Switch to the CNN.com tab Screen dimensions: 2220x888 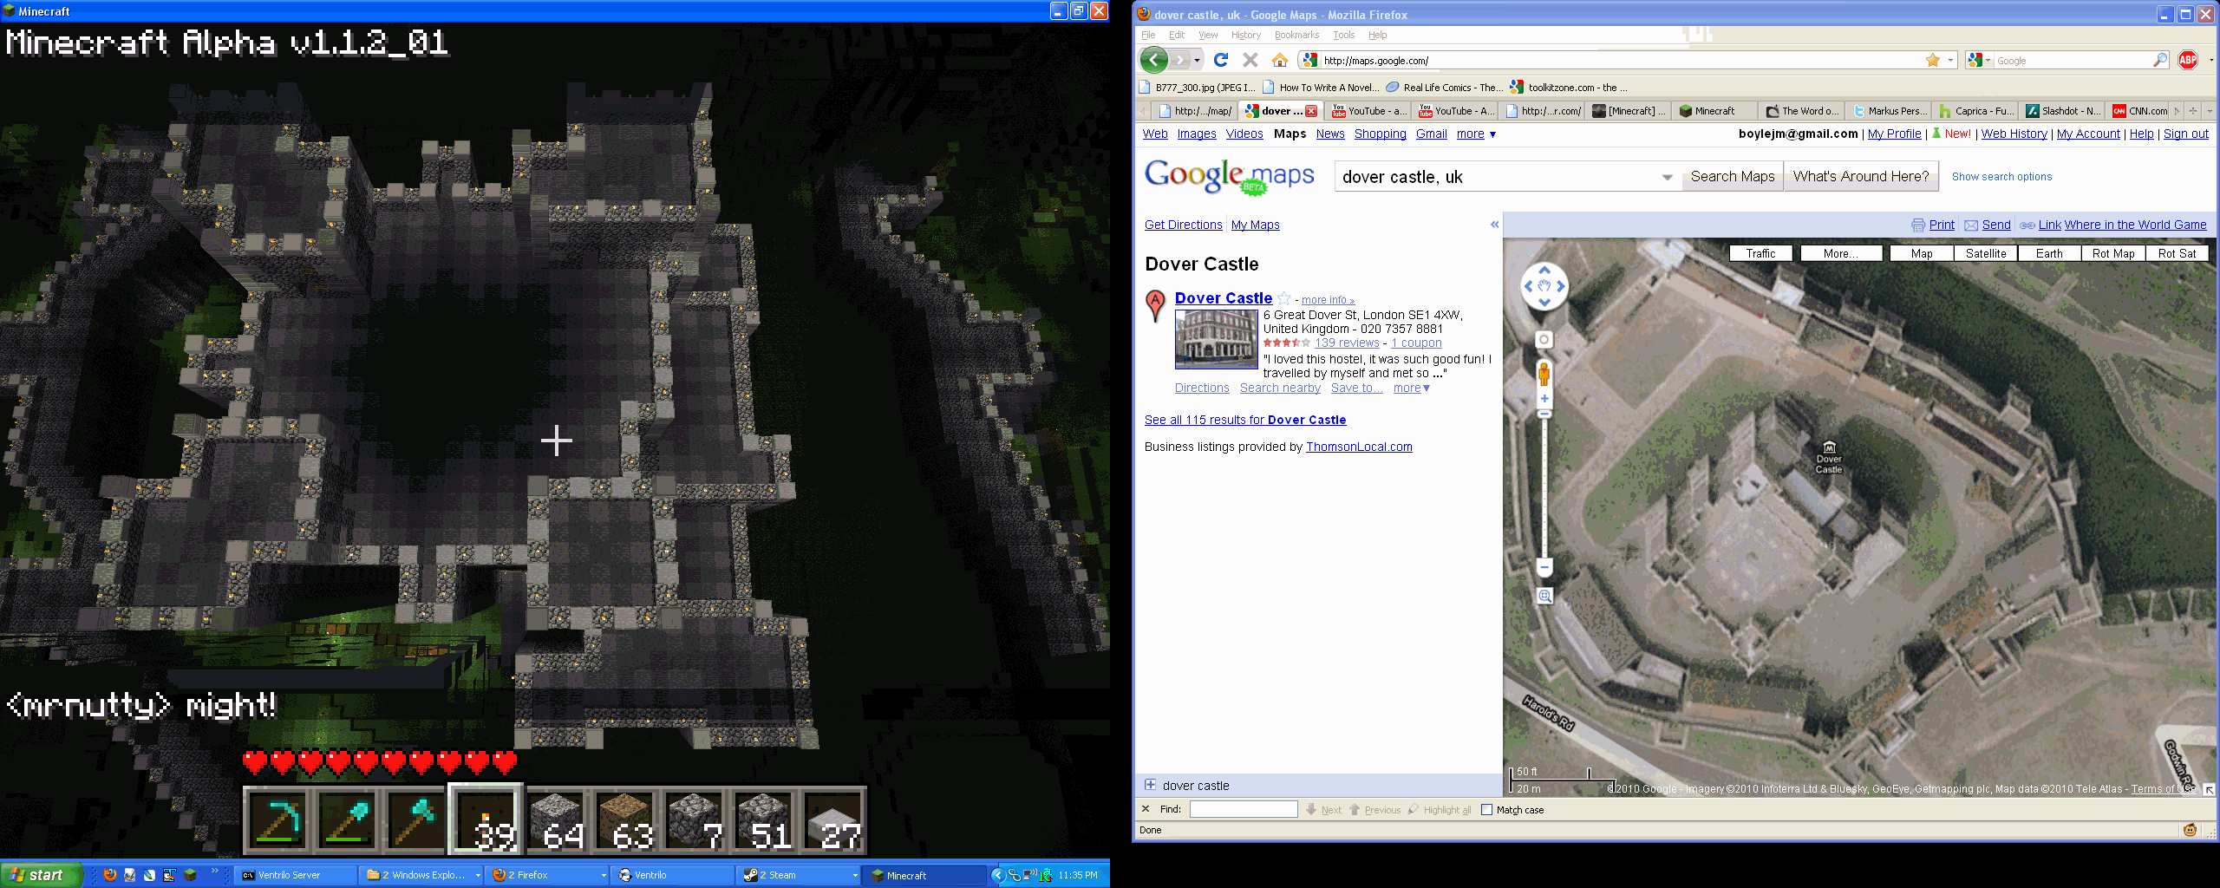coord(2140,111)
